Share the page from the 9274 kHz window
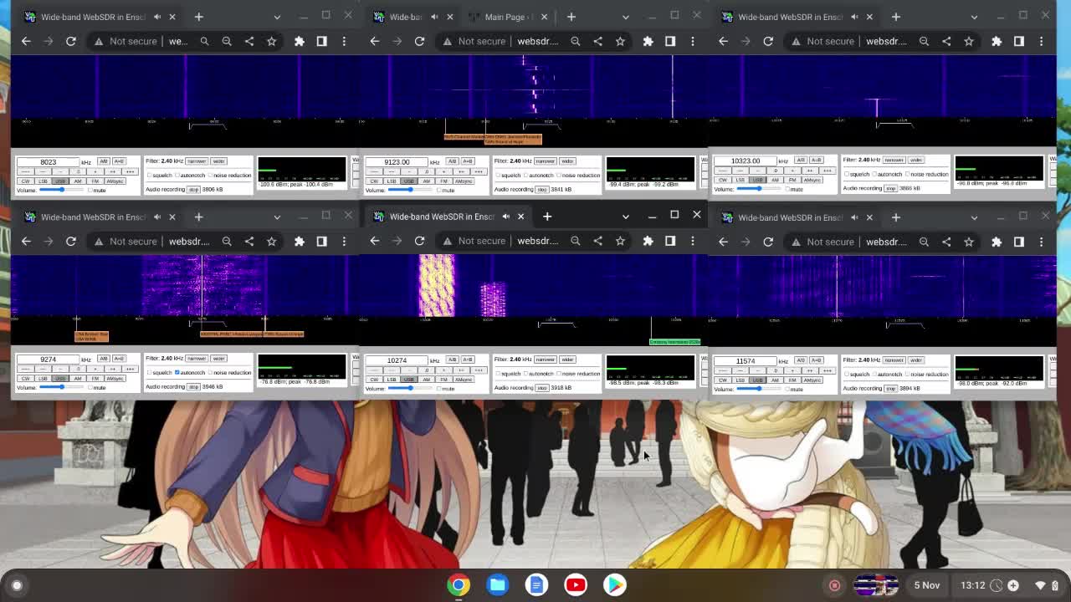 [x=249, y=242]
